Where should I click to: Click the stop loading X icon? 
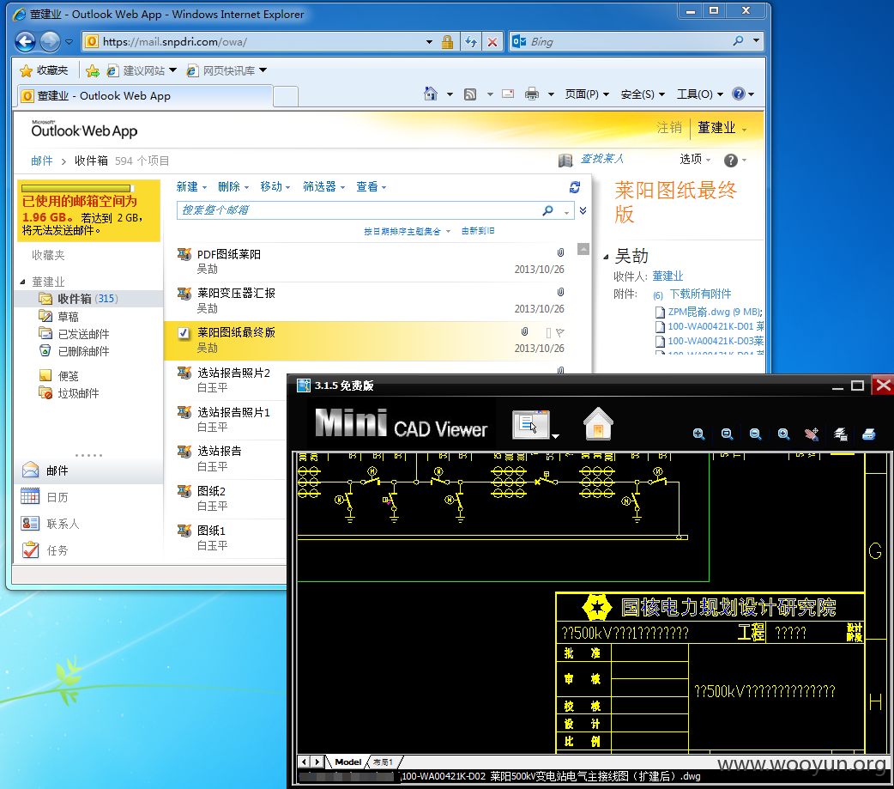pos(492,42)
